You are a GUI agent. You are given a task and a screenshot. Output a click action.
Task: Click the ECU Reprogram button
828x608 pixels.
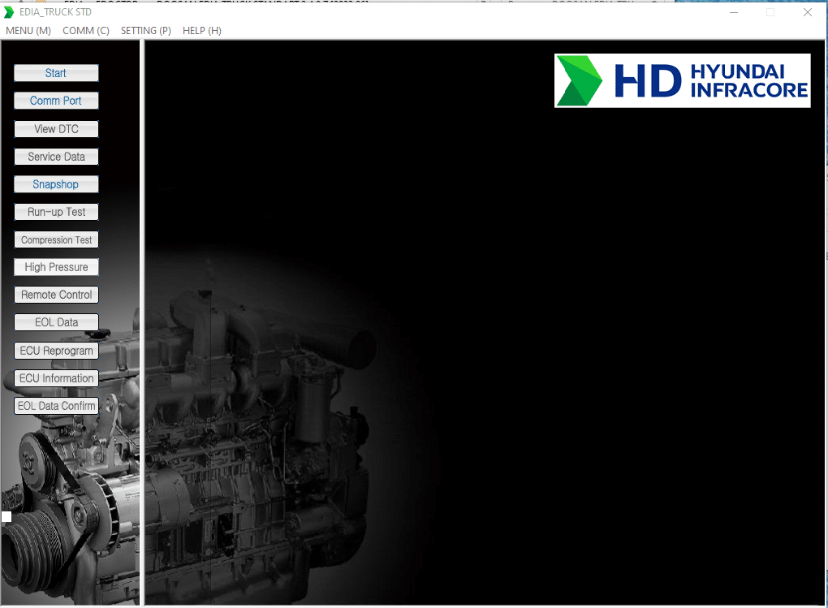56,351
